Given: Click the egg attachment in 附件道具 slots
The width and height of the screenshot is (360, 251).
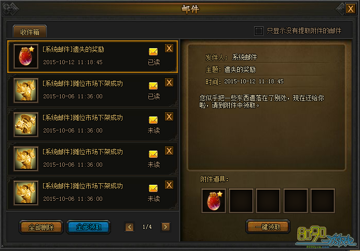Looking at the screenshot, I should (x=214, y=201).
